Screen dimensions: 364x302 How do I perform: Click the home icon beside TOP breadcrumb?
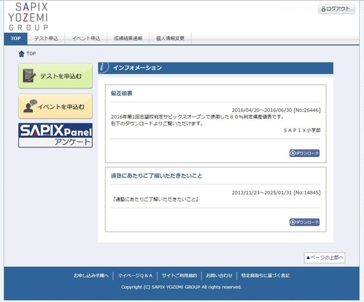point(21,53)
